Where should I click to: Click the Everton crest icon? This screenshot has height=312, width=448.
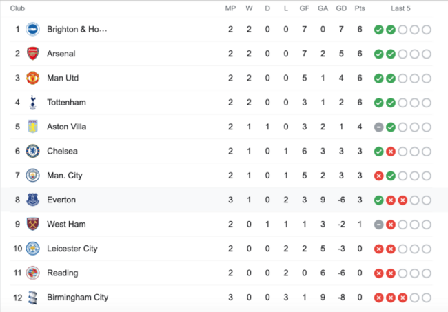point(32,200)
